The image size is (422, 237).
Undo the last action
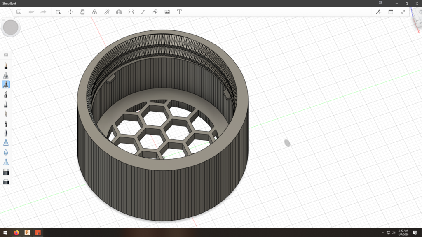click(x=31, y=12)
